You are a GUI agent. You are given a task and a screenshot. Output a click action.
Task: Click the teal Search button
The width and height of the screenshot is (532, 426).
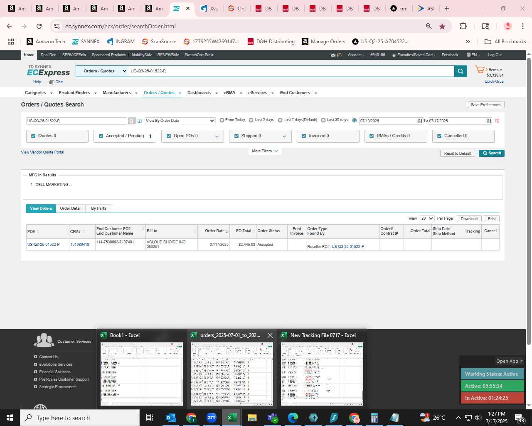click(x=492, y=153)
